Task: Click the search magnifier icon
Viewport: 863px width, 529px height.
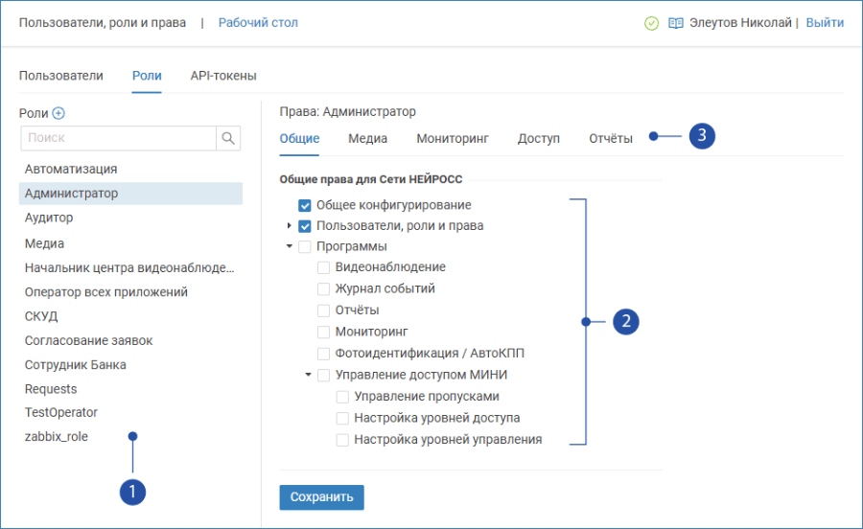Action: pyautogui.click(x=228, y=138)
